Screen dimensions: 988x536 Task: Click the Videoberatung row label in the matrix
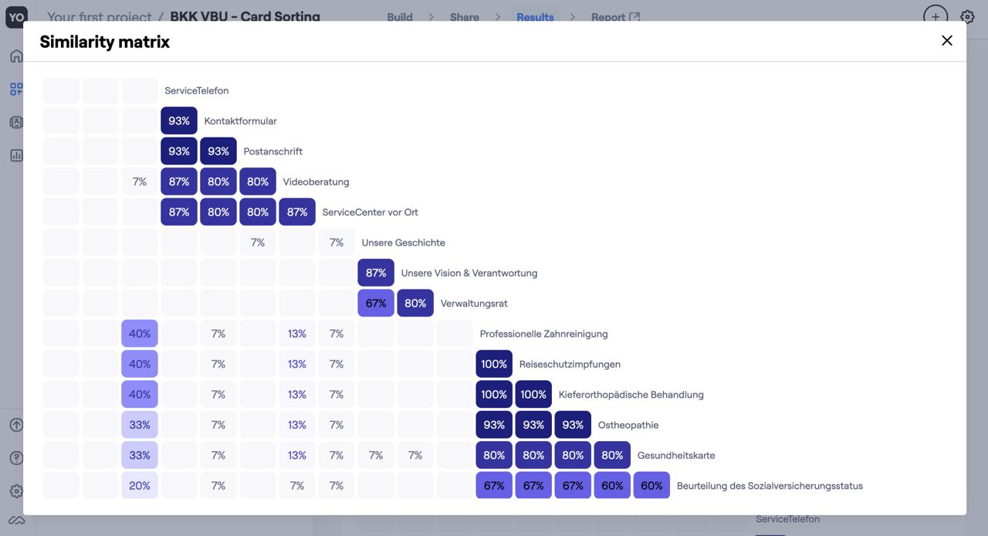coord(316,181)
